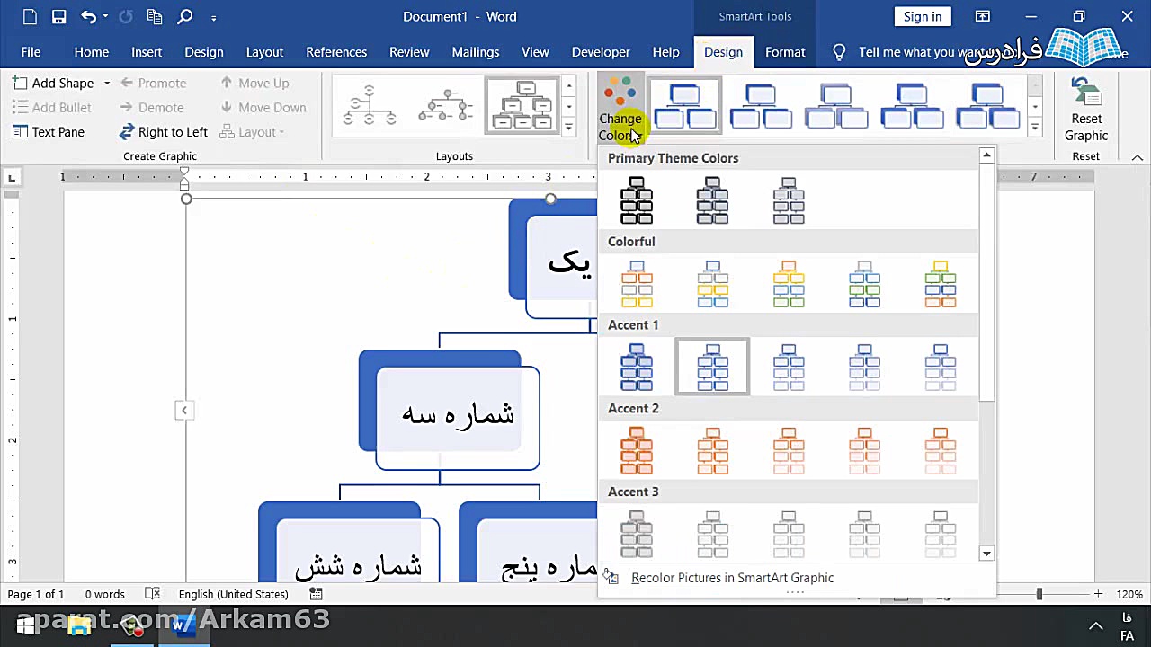
Task: Undo the last action
Action: (x=88, y=16)
